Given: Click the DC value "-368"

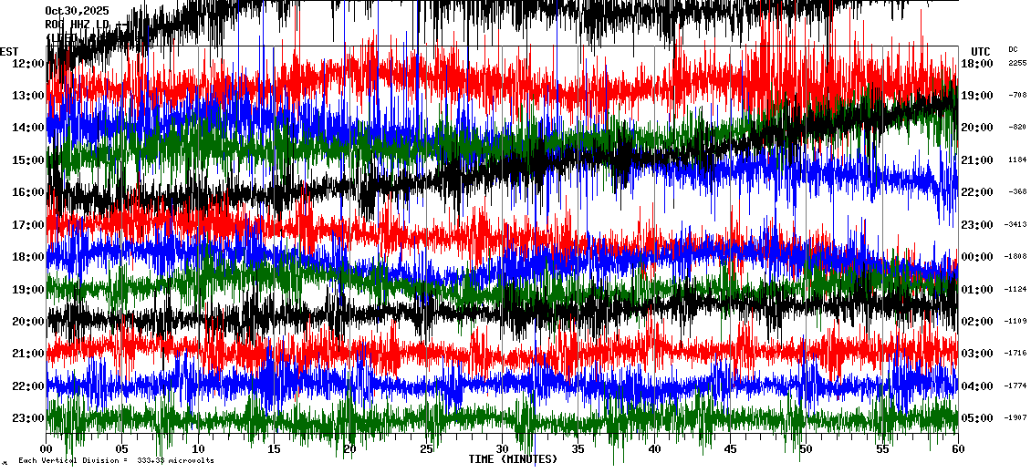Looking at the screenshot, I should [1018, 191].
